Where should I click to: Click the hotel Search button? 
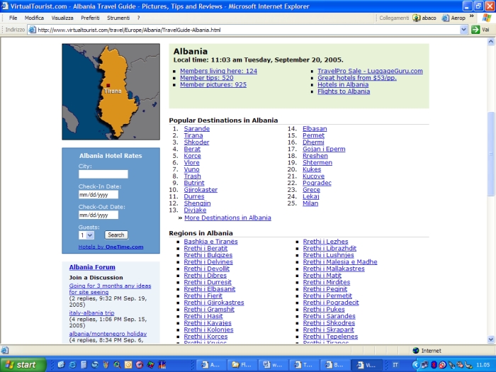pos(116,235)
